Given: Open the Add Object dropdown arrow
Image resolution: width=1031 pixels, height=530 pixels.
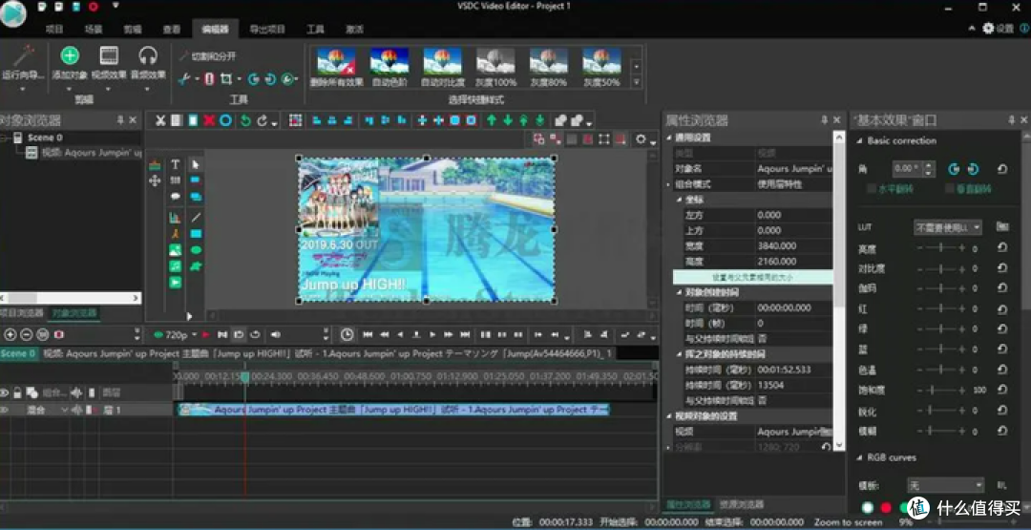Looking at the screenshot, I should point(70,89).
